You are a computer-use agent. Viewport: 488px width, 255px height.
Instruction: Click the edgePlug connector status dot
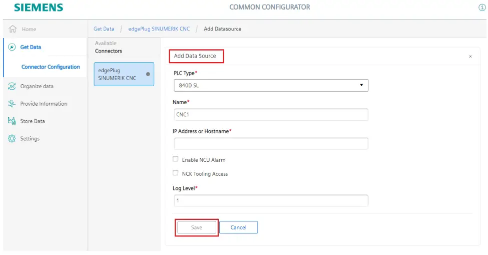coord(148,74)
